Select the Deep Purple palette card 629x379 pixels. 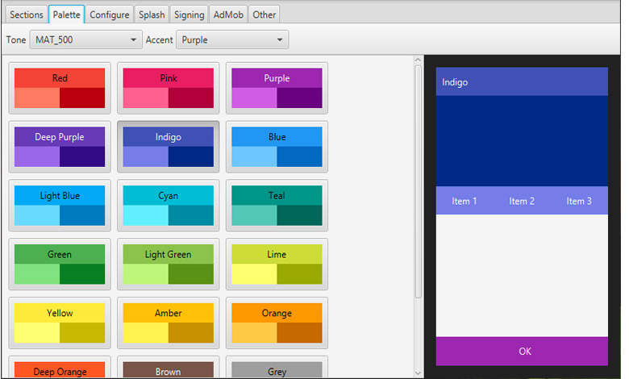tap(60, 147)
